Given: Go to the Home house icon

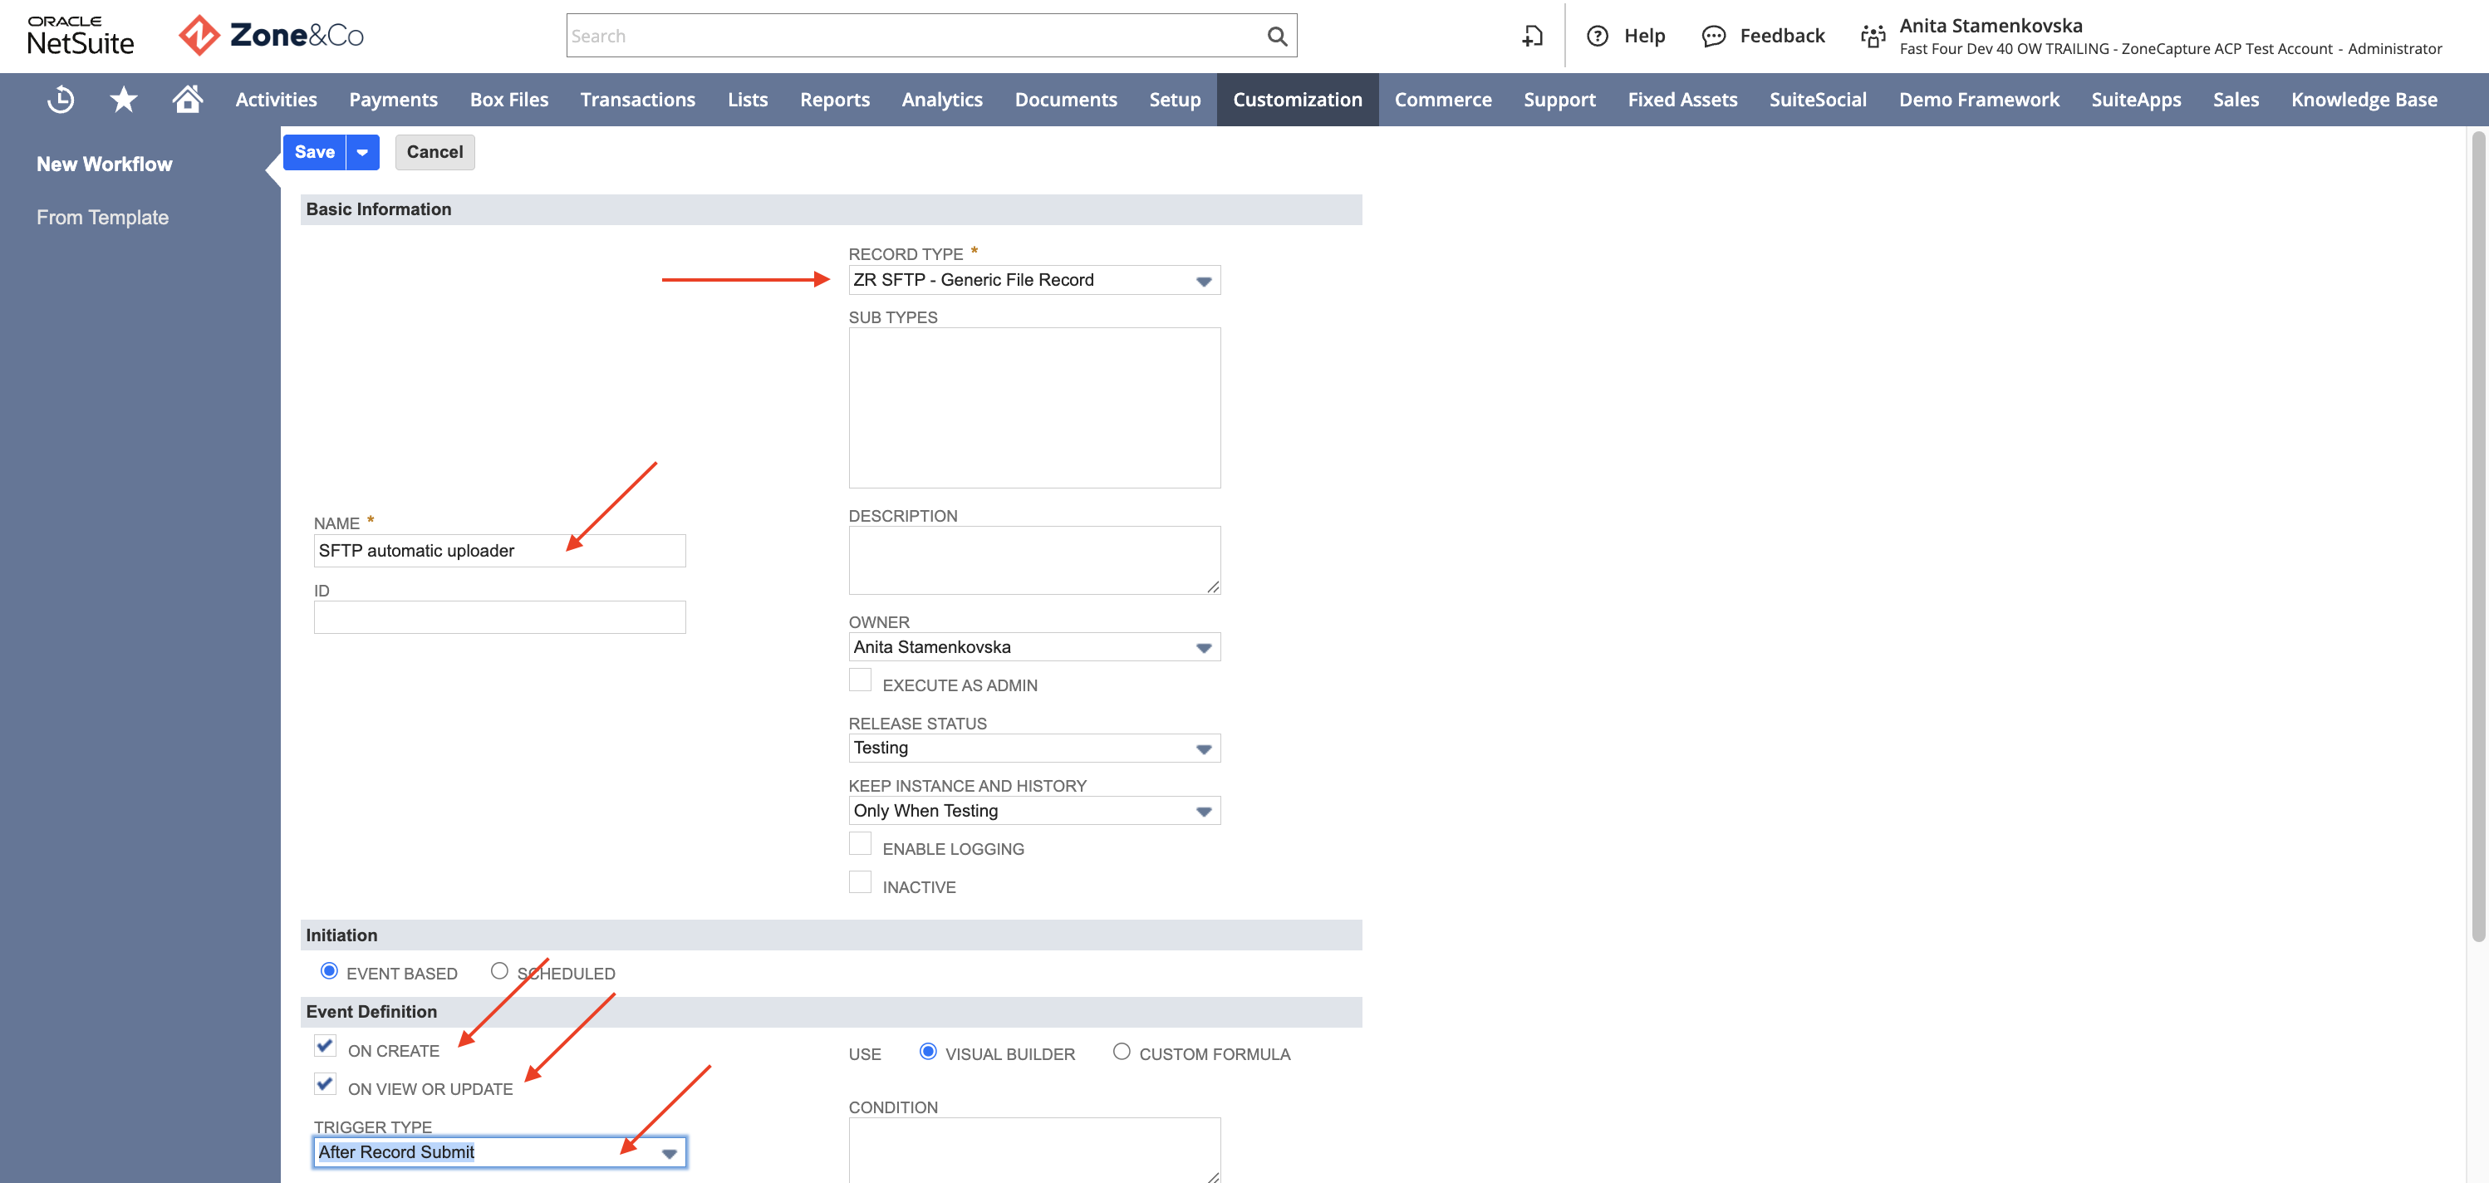Looking at the screenshot, I should coord(188,99).
